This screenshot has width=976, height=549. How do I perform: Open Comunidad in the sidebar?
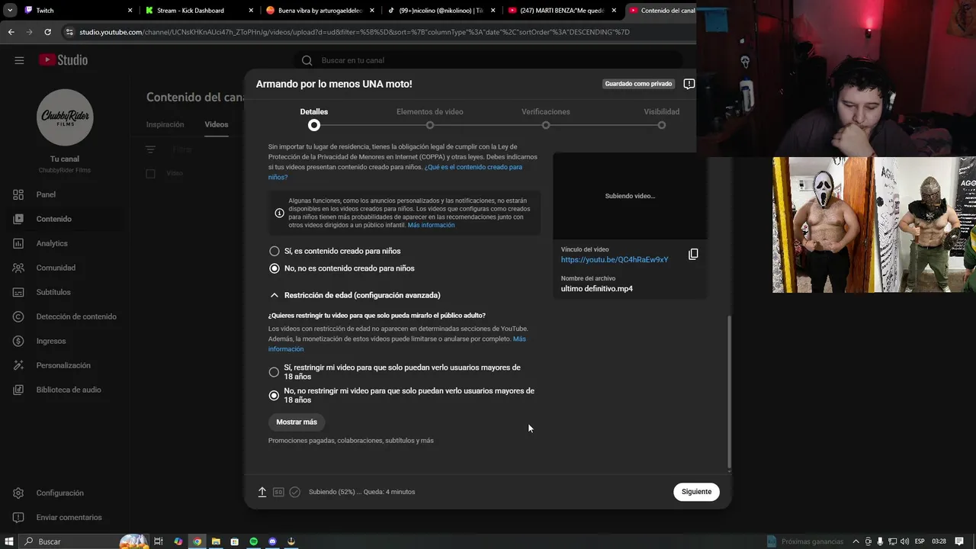56,268
